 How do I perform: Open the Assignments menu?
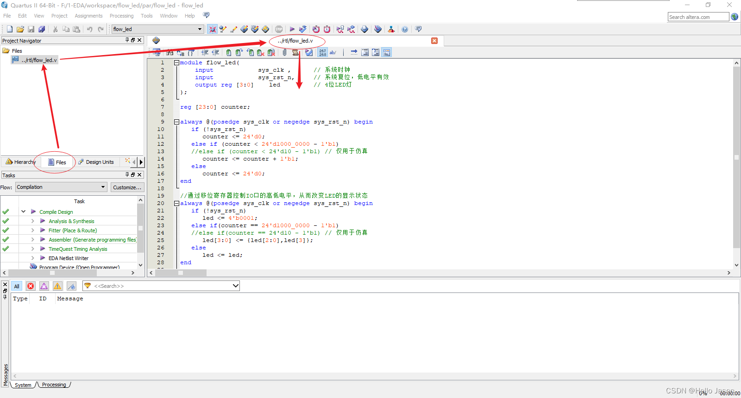point(88,16)
